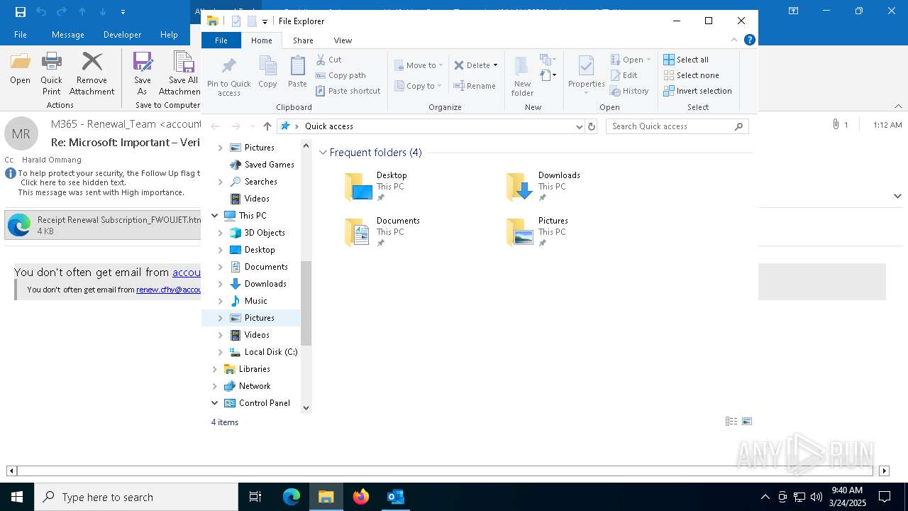This screenshot has width=908, height=511.
Task: Expand the Libraries tree node
Action: coord(215,369)
